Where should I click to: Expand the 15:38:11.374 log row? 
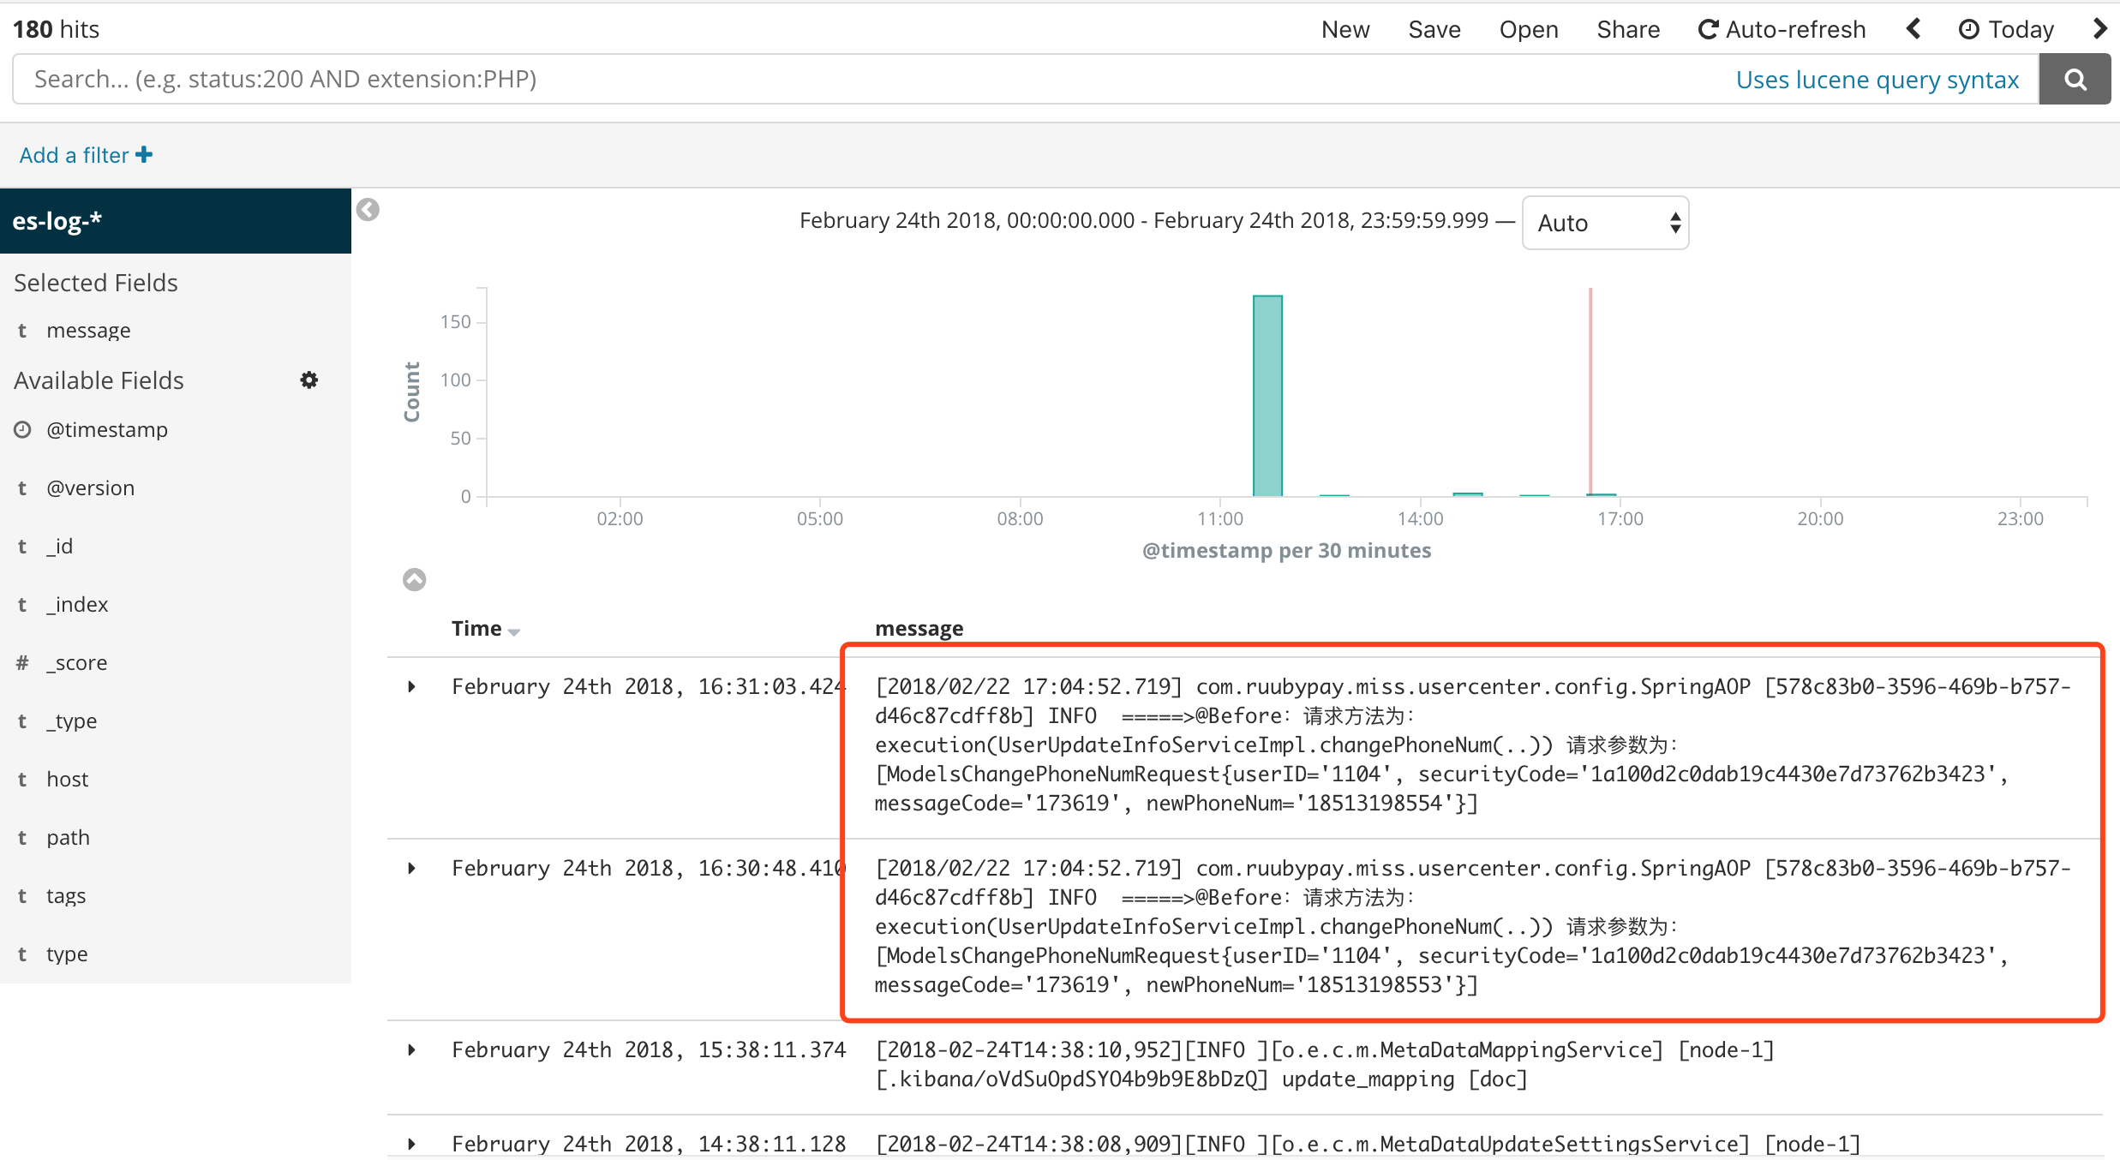point(412,1049)
